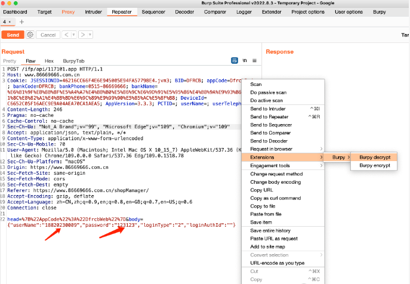Close Repeater tab 4 with x
Screen dimensions: 410x284
tap(10, 22)
